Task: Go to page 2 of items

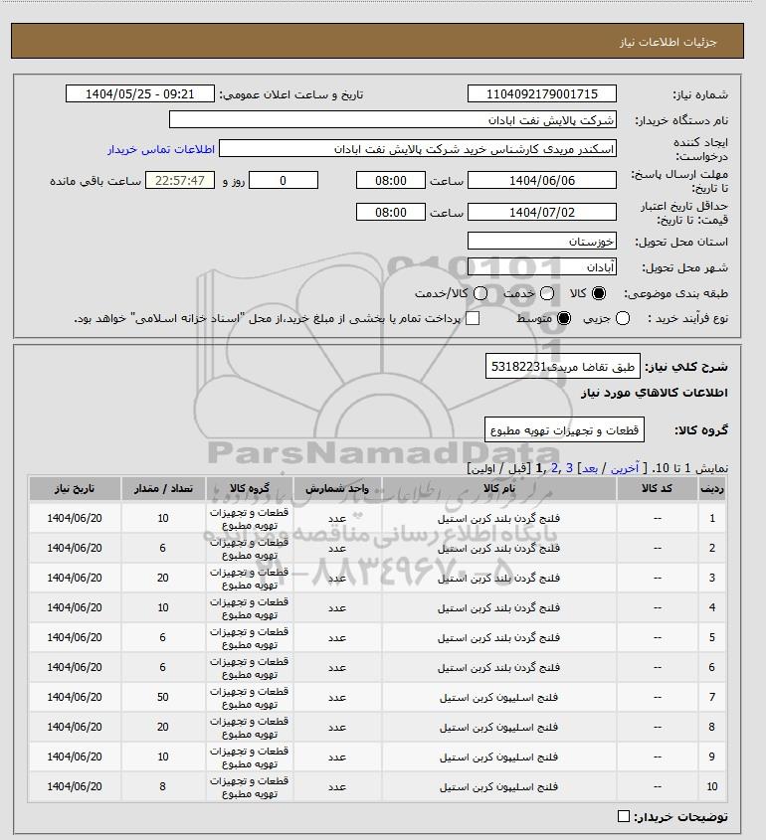Action: (x=554, y=468)
